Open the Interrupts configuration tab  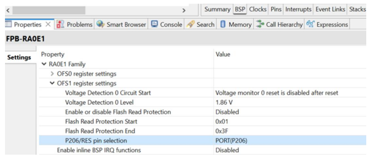tap(298, 10)
